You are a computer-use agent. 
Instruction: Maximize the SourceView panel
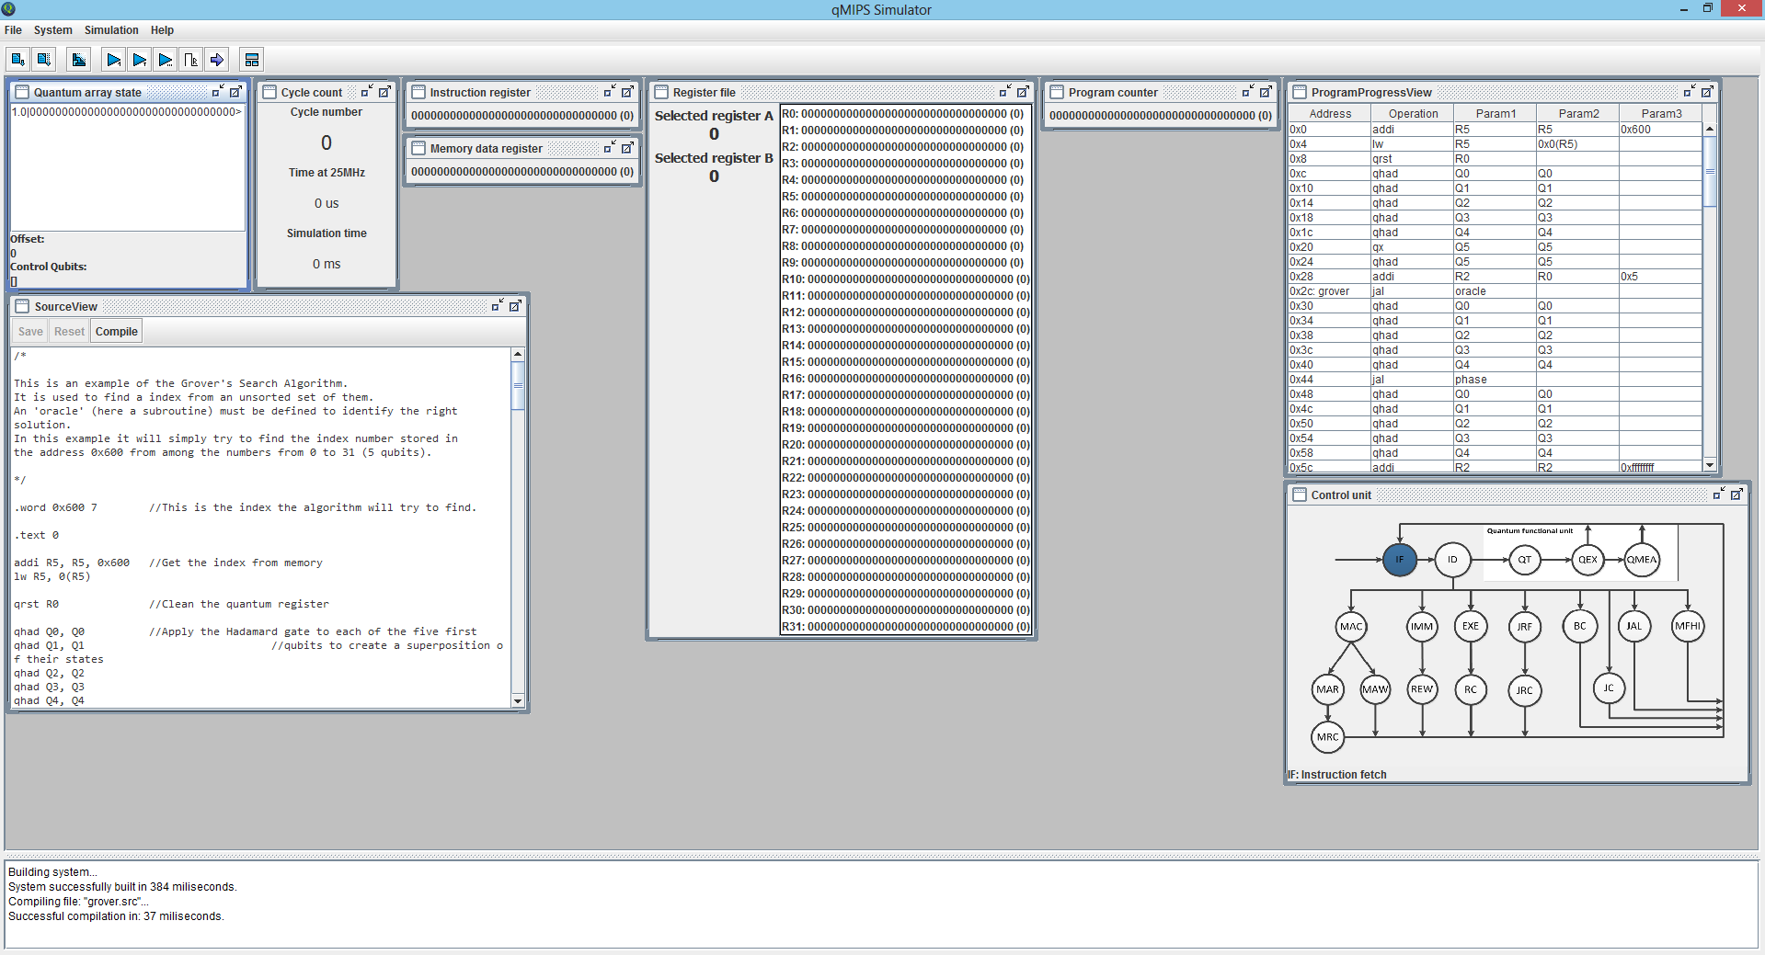pyautogui.click(x=515, y=306)
